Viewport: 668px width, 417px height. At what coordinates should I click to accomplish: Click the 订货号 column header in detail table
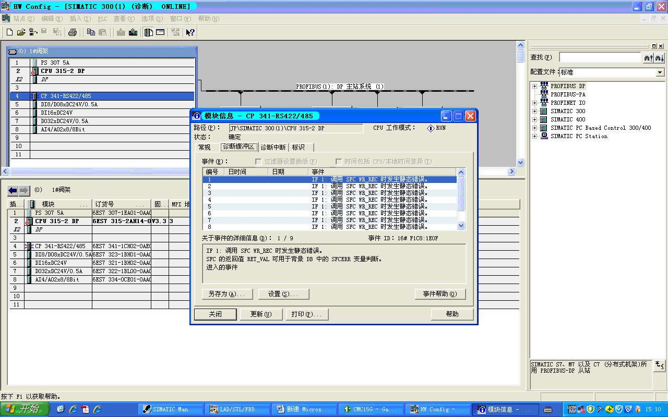pyautogui.click(x=121, y=204)
